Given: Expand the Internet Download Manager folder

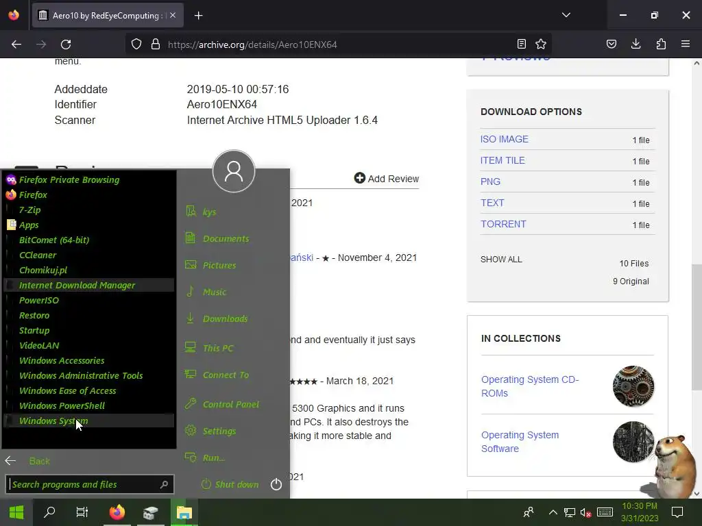Looking at the screenshot, I should pyautogui.click(x=88, y=286).
